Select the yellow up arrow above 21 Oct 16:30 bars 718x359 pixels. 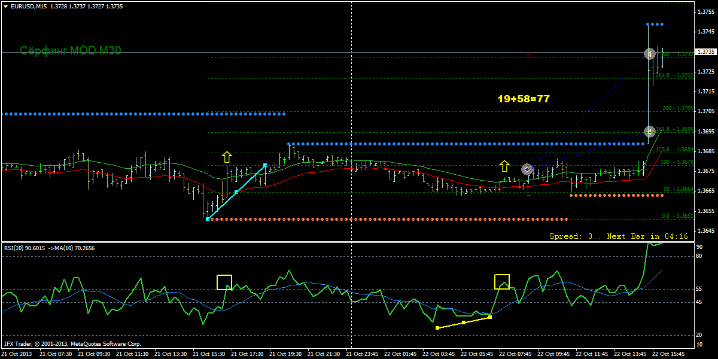click(227, 157)
